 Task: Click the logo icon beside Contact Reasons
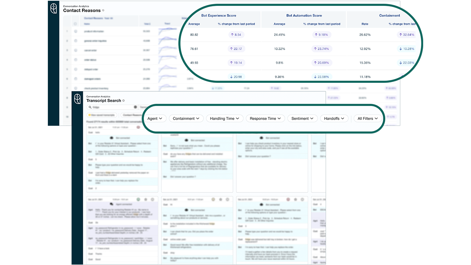pos(54,8)
